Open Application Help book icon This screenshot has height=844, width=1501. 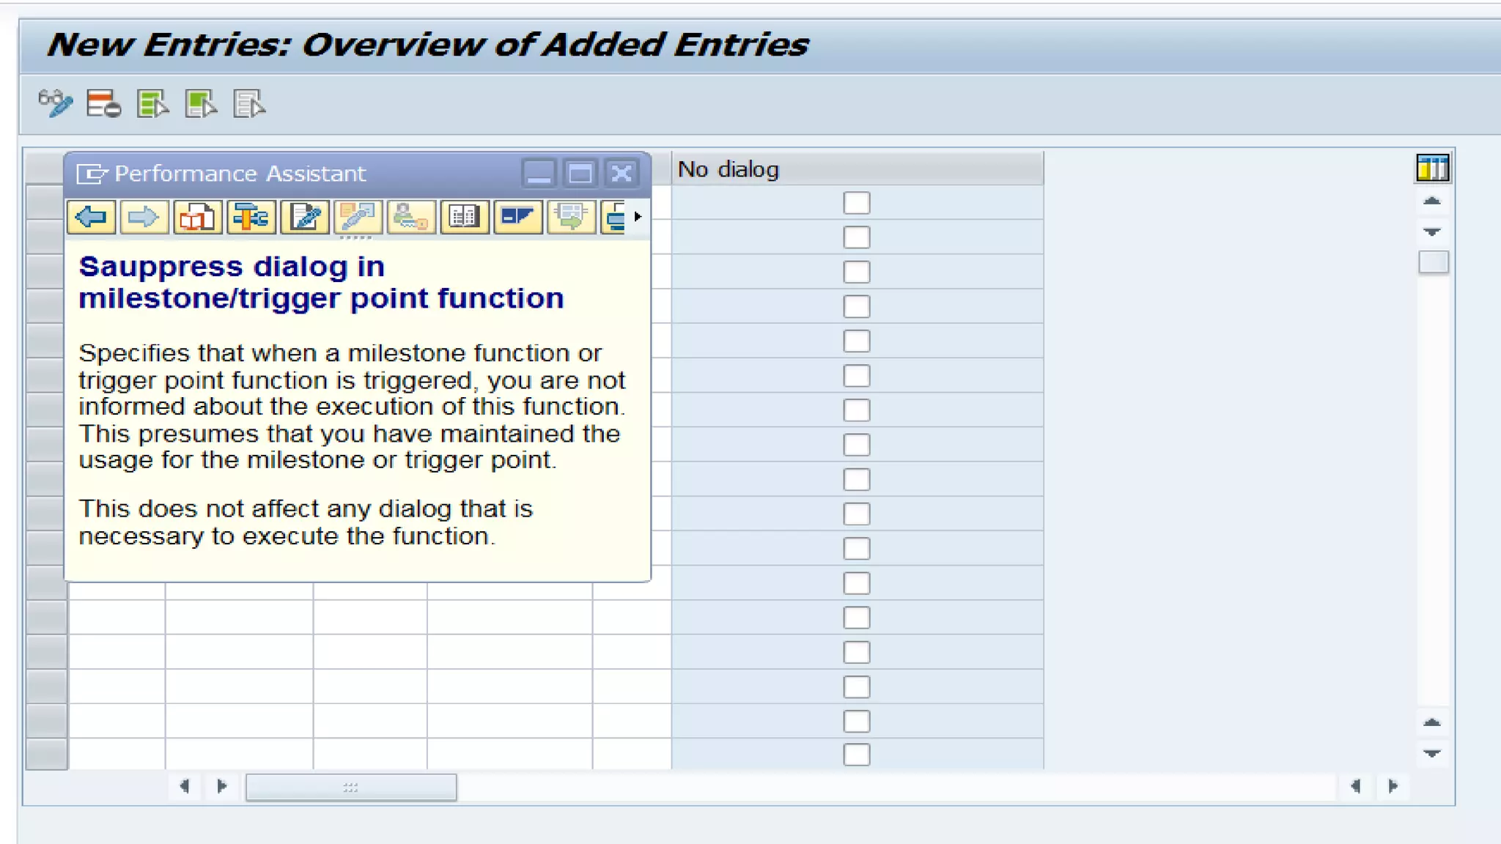pos(197,217)
